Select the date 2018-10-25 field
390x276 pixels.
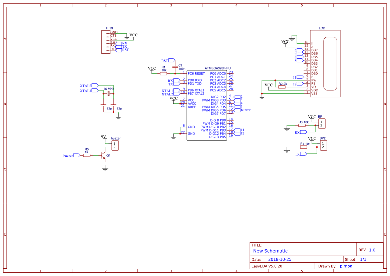[280, 259]
